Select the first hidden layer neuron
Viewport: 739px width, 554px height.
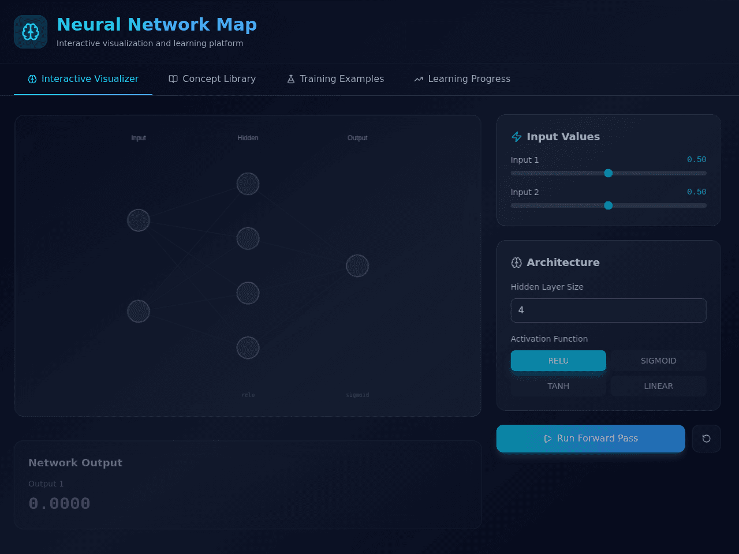point(248,184)
